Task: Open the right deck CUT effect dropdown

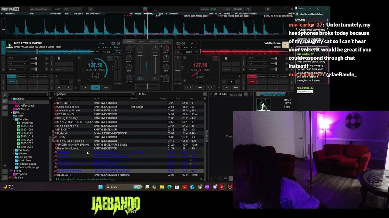Action: coord(257,64)
